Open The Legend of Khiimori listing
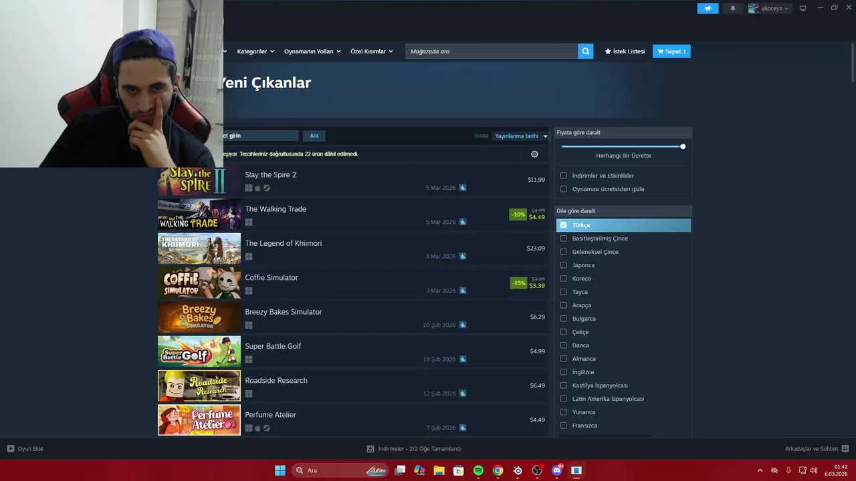The height and width of the screenshot is (481, 856). click(x=352, y=249)
